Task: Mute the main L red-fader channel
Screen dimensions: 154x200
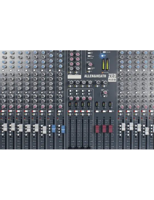Action: click(97, 111)
